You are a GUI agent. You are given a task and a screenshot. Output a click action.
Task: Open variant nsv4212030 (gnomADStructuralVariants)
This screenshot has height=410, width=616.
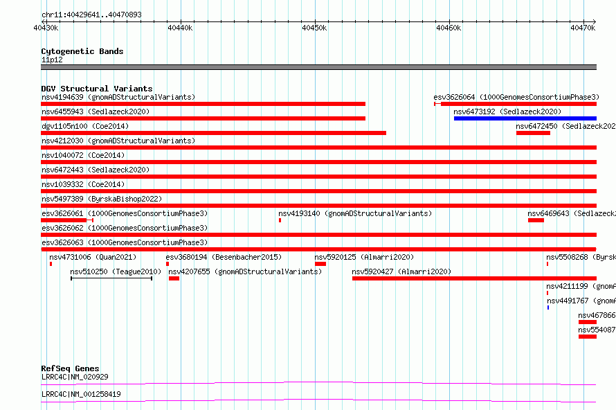click(x=118, y=141)
